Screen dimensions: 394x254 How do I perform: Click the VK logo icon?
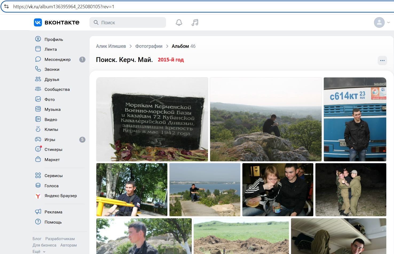pyautogui.click(x=38, y=22)
